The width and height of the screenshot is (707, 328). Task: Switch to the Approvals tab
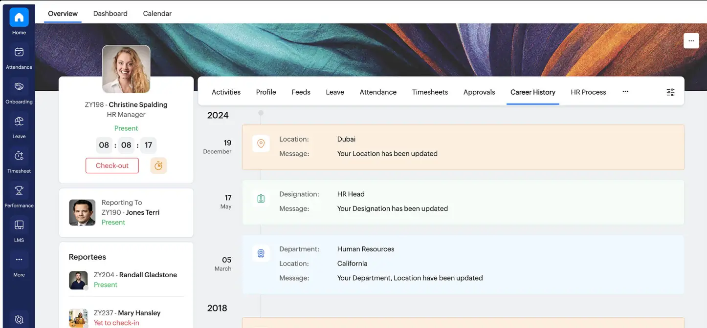point(479,92)
